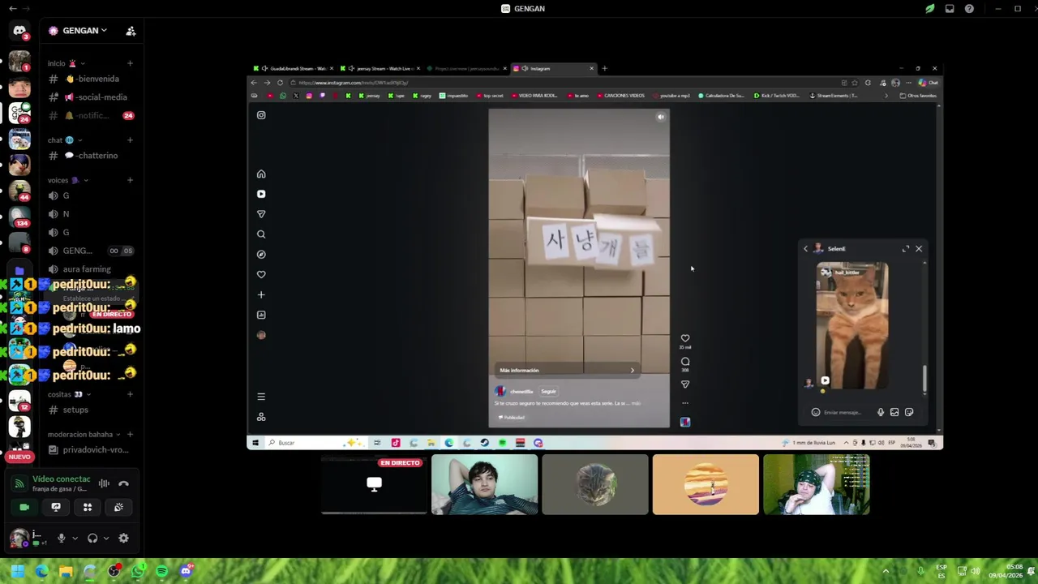Open Discord user settings gear
Viewport: 1038px width, 584px height.
point(123,538)
